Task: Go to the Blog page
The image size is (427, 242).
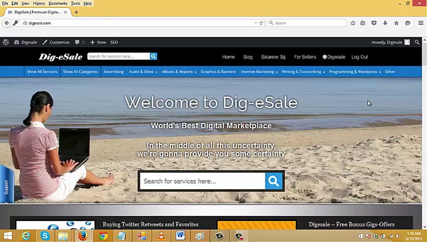Action: click(x=248, y=57)
